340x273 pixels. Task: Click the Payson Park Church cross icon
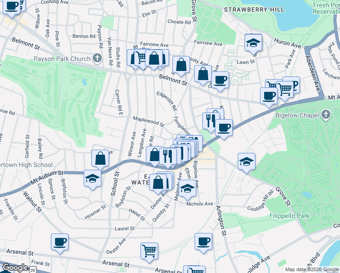[97, 58]
